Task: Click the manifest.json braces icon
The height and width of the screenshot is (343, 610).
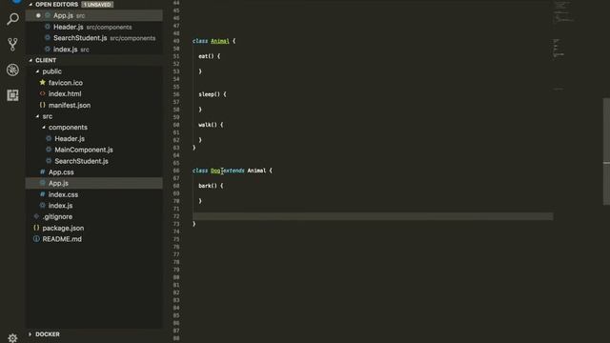Action: [42, 105]
